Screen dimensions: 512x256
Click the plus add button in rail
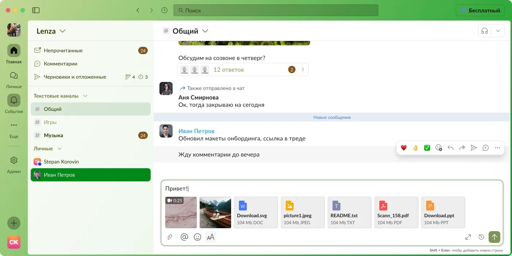(14, 223)
